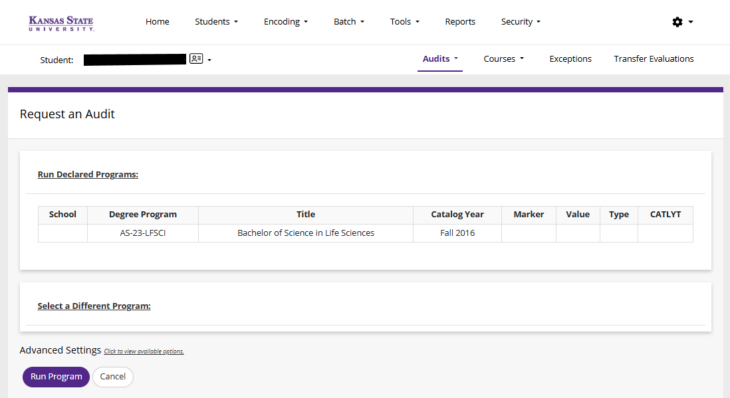Click the Catalog Year column header
The height and width of the screenshot is (398, 730).
[457, 215]
